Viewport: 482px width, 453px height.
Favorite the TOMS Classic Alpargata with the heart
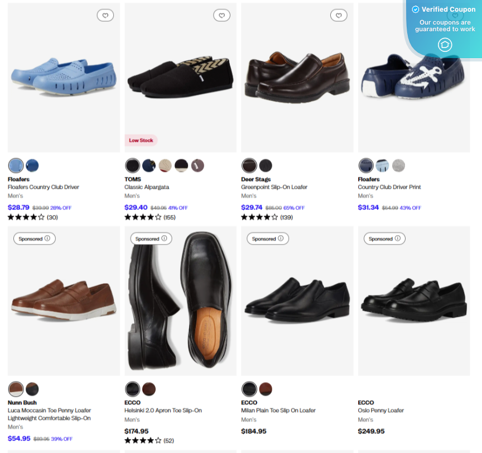[x=221, y=15]
